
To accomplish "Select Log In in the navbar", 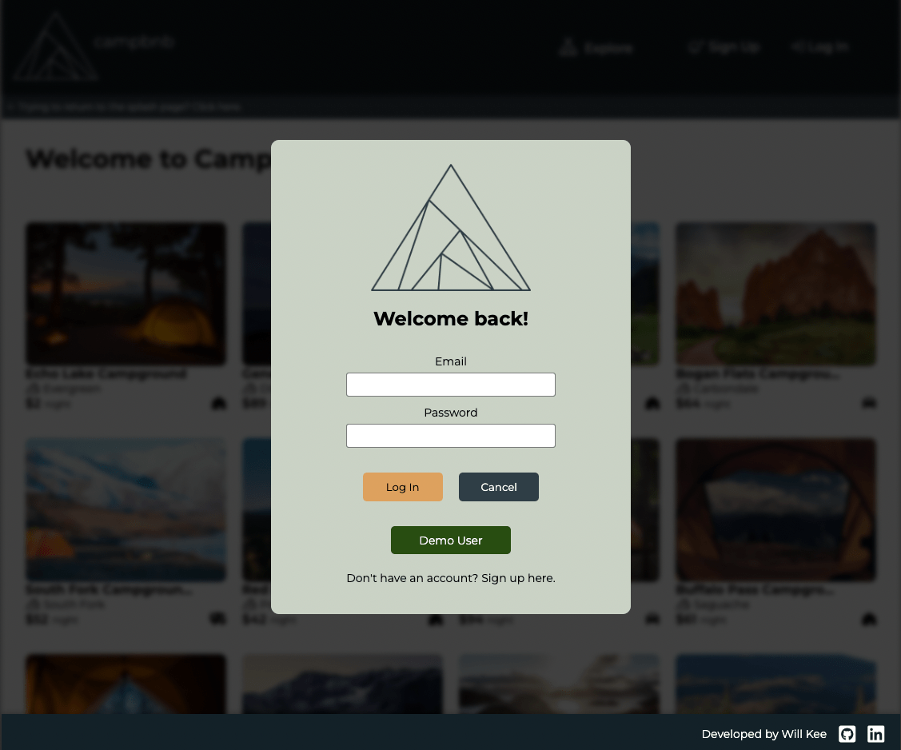I will (x=820, y=47).
